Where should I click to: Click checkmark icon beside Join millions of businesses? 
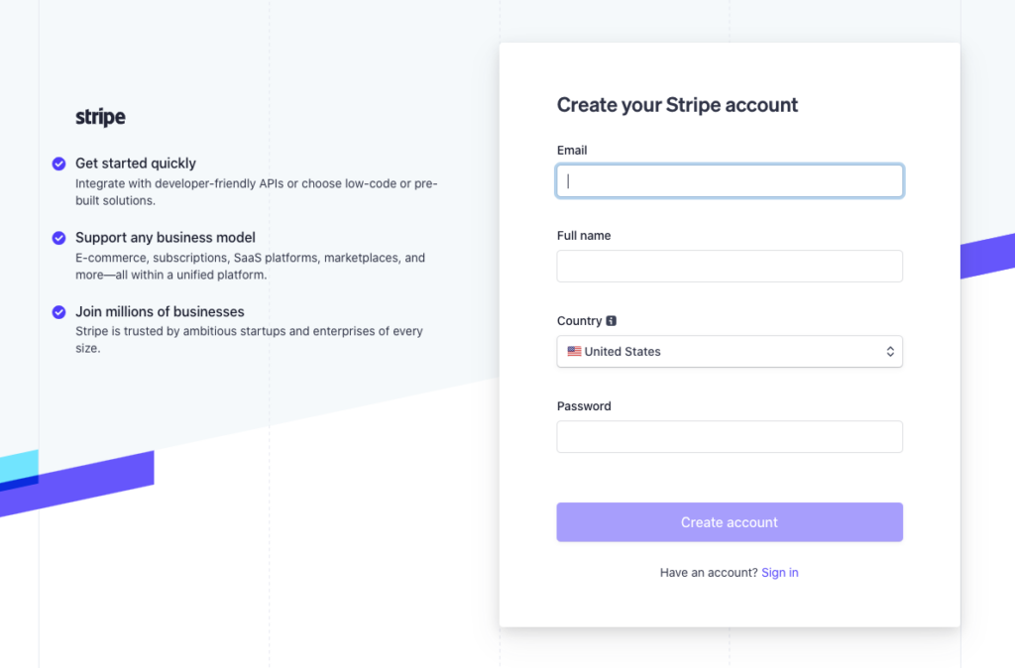(59, 312)
